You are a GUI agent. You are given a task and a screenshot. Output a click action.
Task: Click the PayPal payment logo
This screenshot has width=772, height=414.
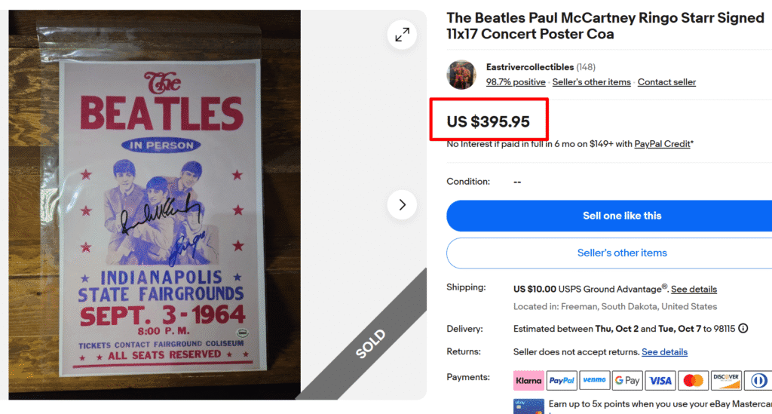(x=562, y=381)
